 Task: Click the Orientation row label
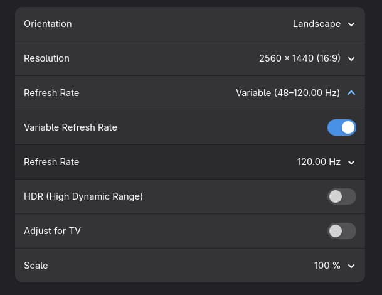pyautogui.click(x=48, y=24)
